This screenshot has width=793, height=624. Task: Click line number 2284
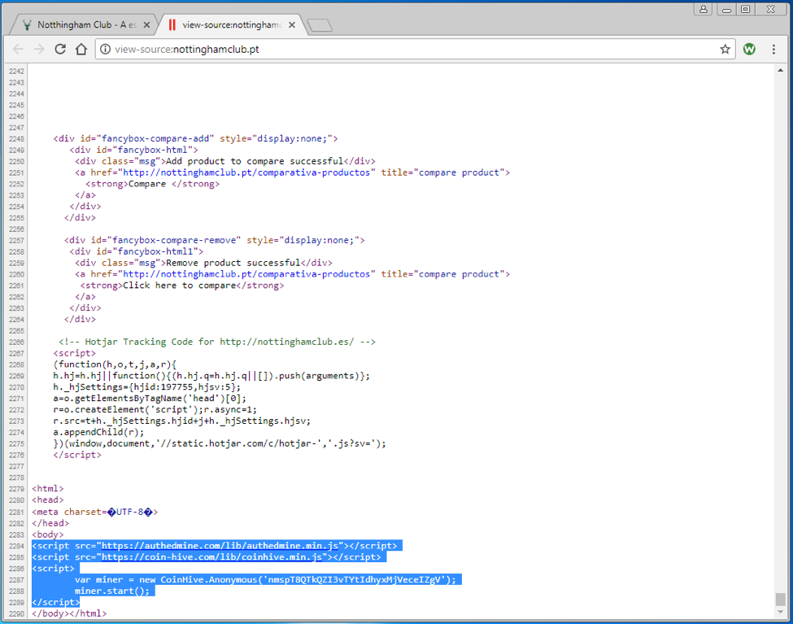click(x=17, y=546)
